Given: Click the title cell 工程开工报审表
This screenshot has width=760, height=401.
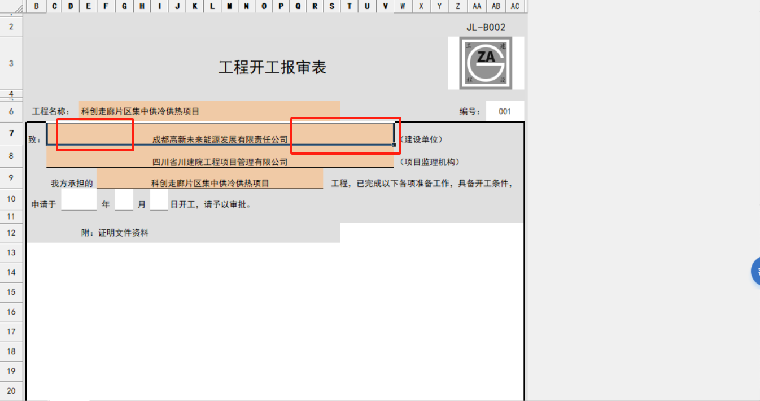Looking at the screenshot, I should [272, 68].
